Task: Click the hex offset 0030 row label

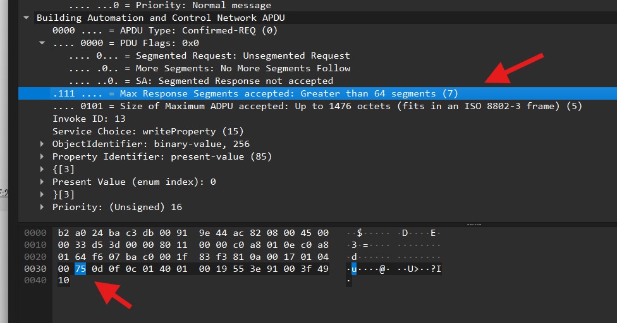Action: [x=35, y=269]
